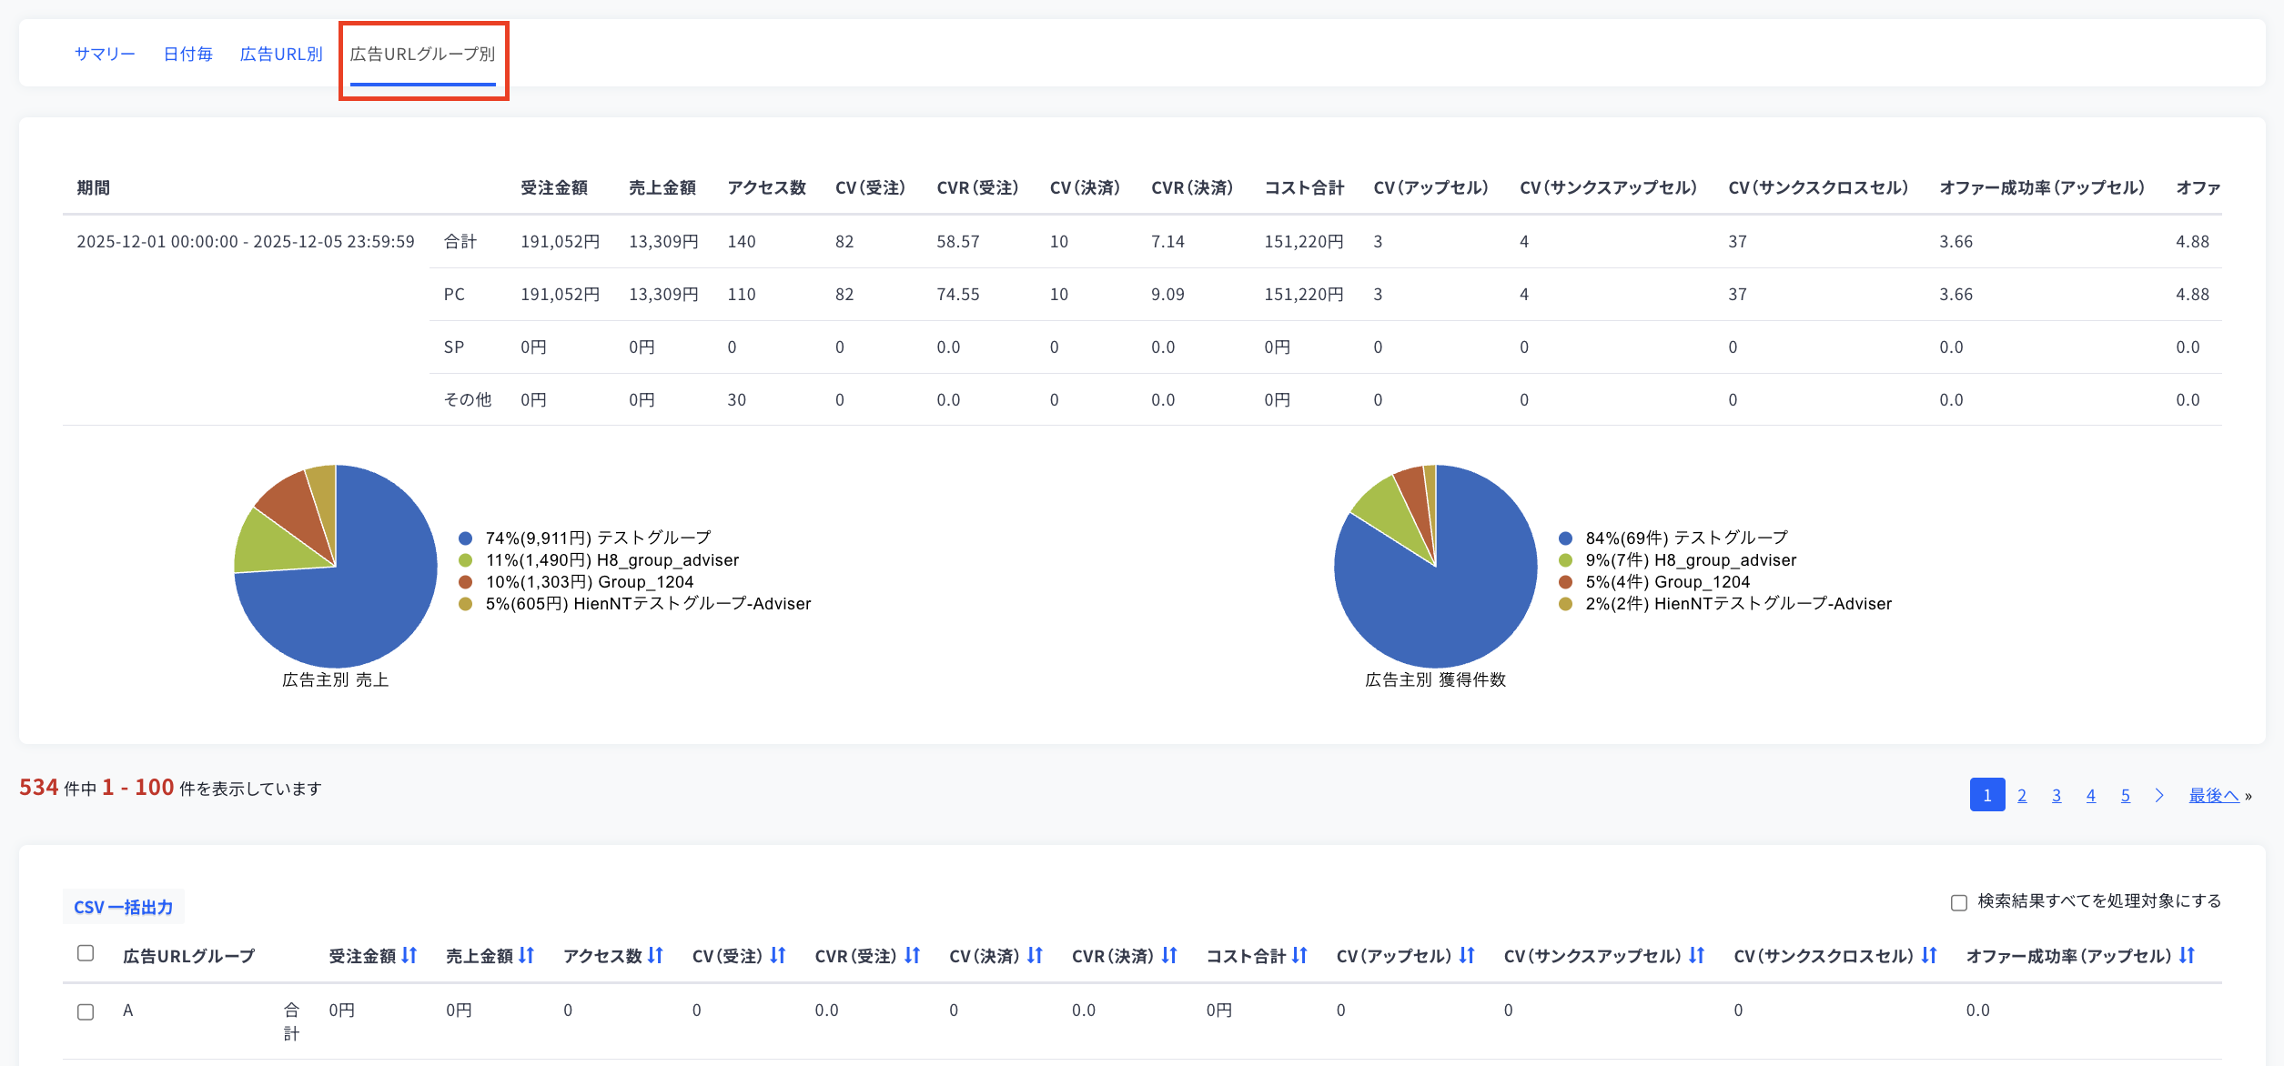Sort by CV(アップセル) using the sort arrows
The image size is (2284, 1066).
[x=1467, y=956]
